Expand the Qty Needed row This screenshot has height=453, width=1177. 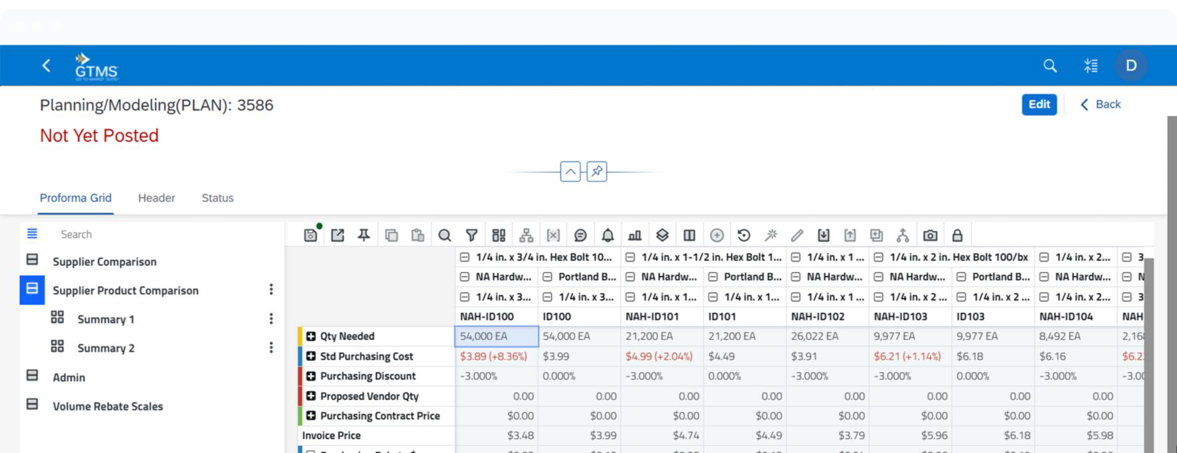pos(311,336)
